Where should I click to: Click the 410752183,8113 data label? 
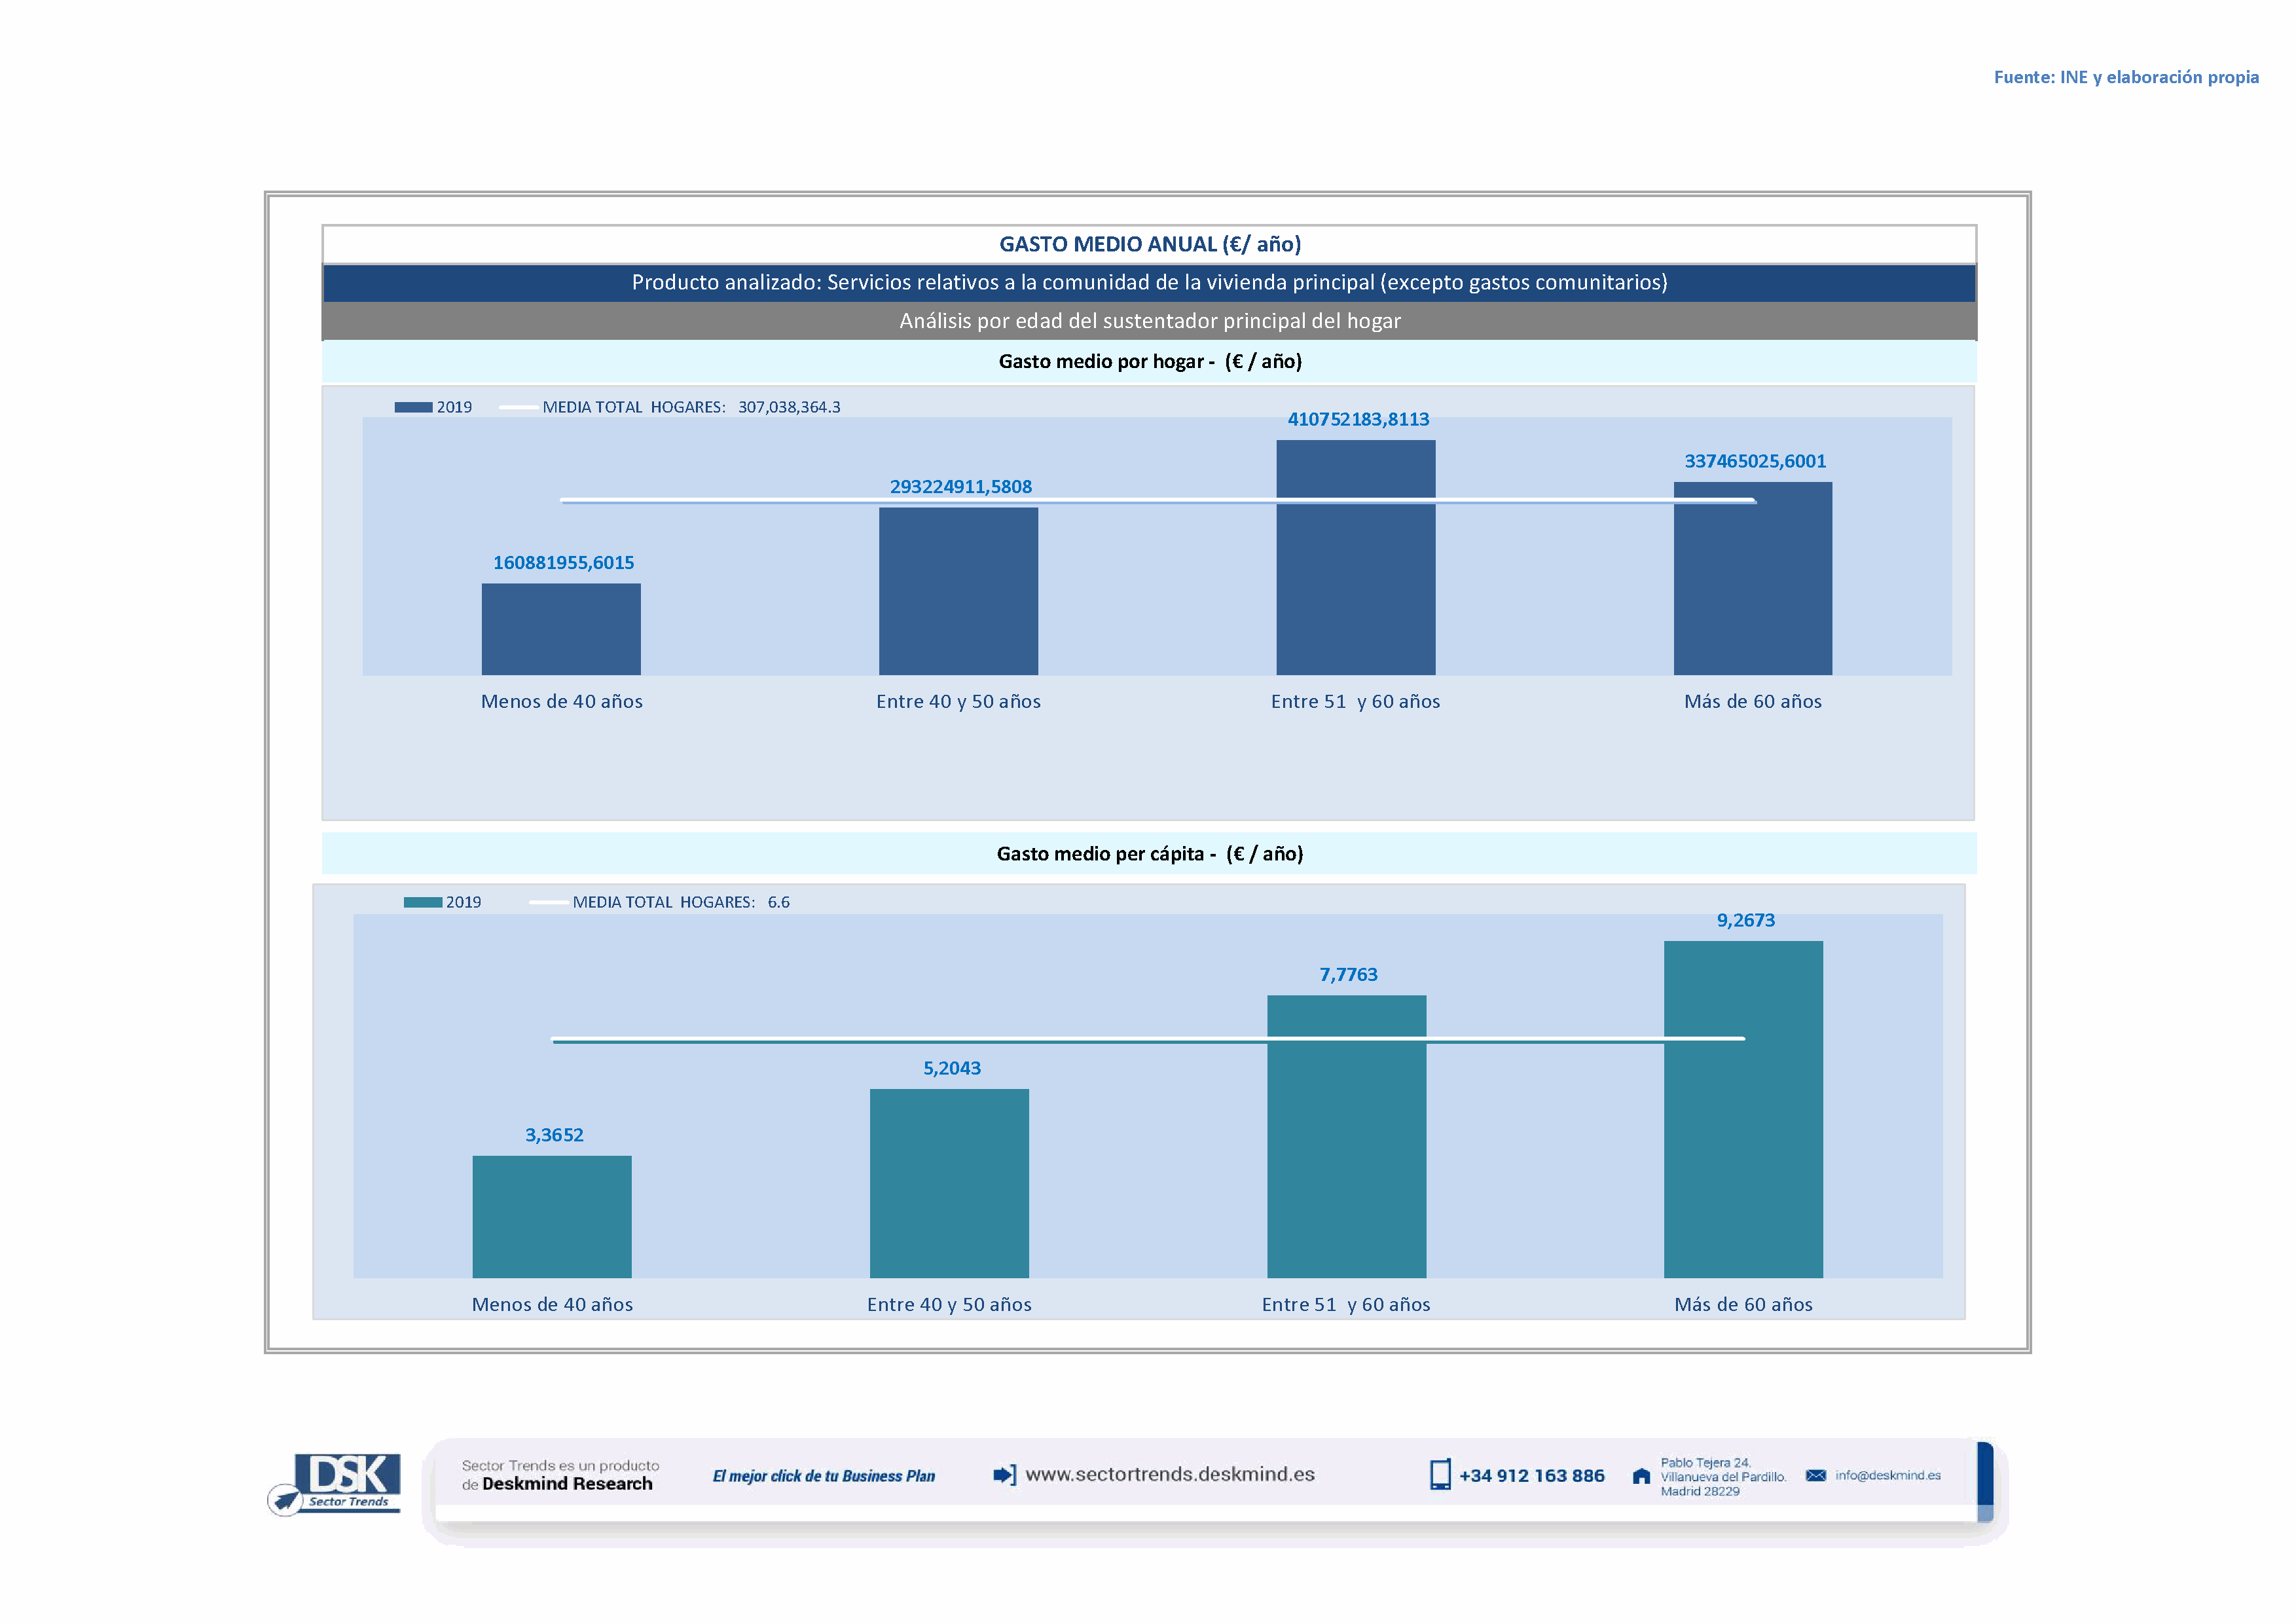coord(1358,420)
